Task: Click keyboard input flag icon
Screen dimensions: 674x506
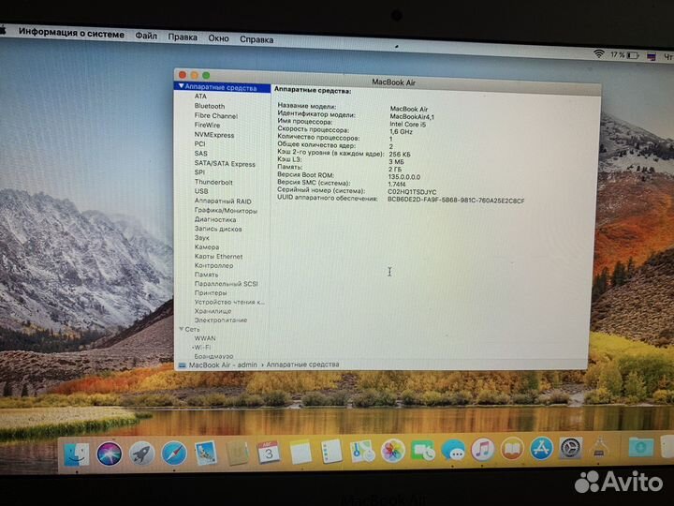Action: pyautogui.click(x=652, y=56)
